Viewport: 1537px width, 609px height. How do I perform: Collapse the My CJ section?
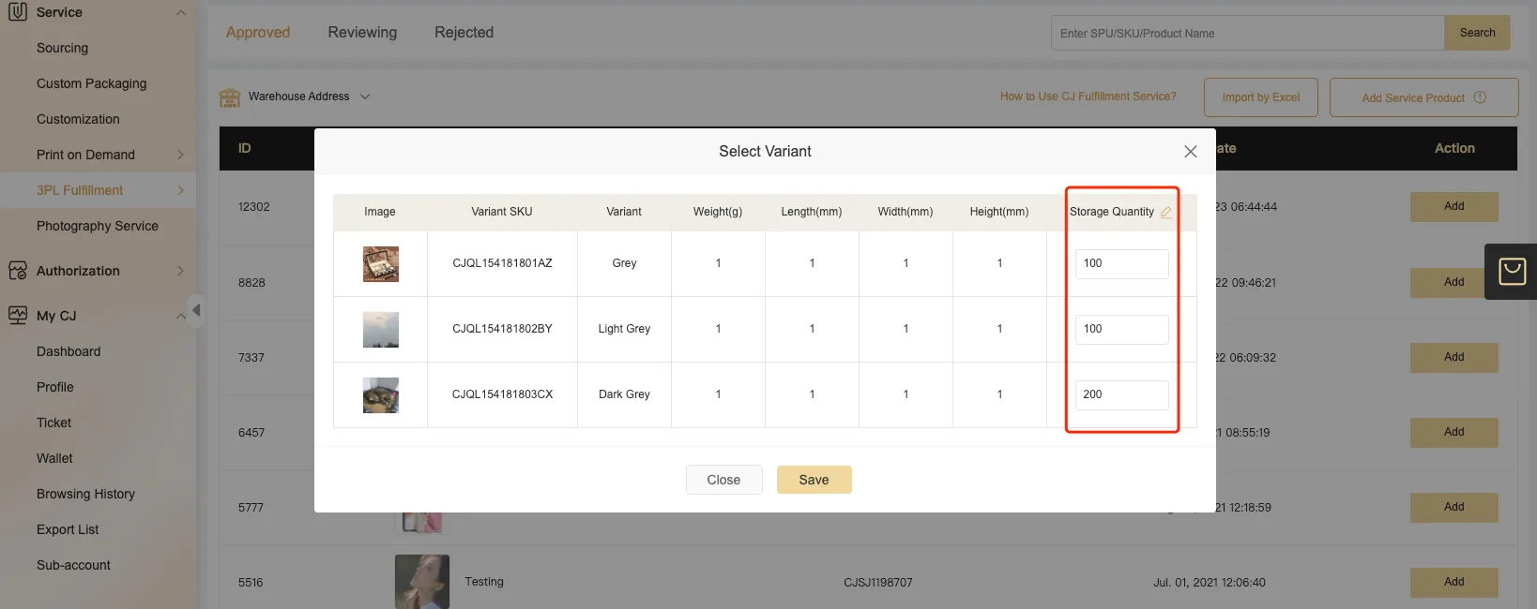[x=180, y=316]
